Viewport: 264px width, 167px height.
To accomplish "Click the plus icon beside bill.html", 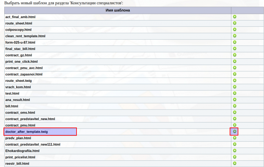I will (x=235, y=106).
